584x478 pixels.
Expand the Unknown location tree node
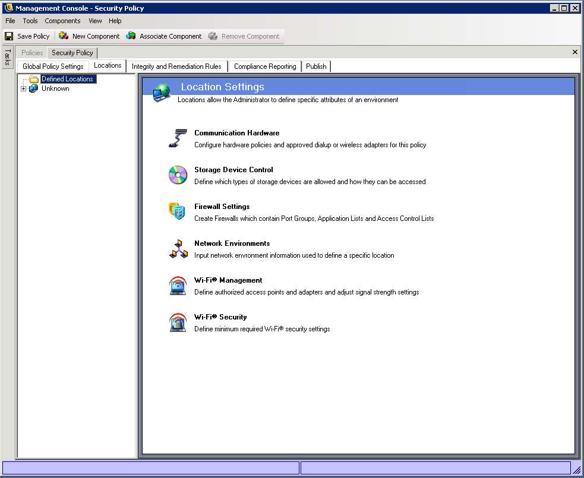point(23,88)
